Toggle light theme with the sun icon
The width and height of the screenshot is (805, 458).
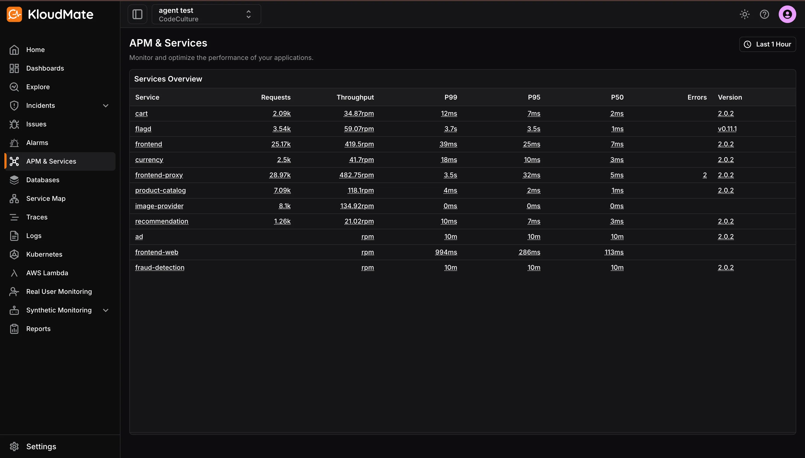(x=744, y=14)
